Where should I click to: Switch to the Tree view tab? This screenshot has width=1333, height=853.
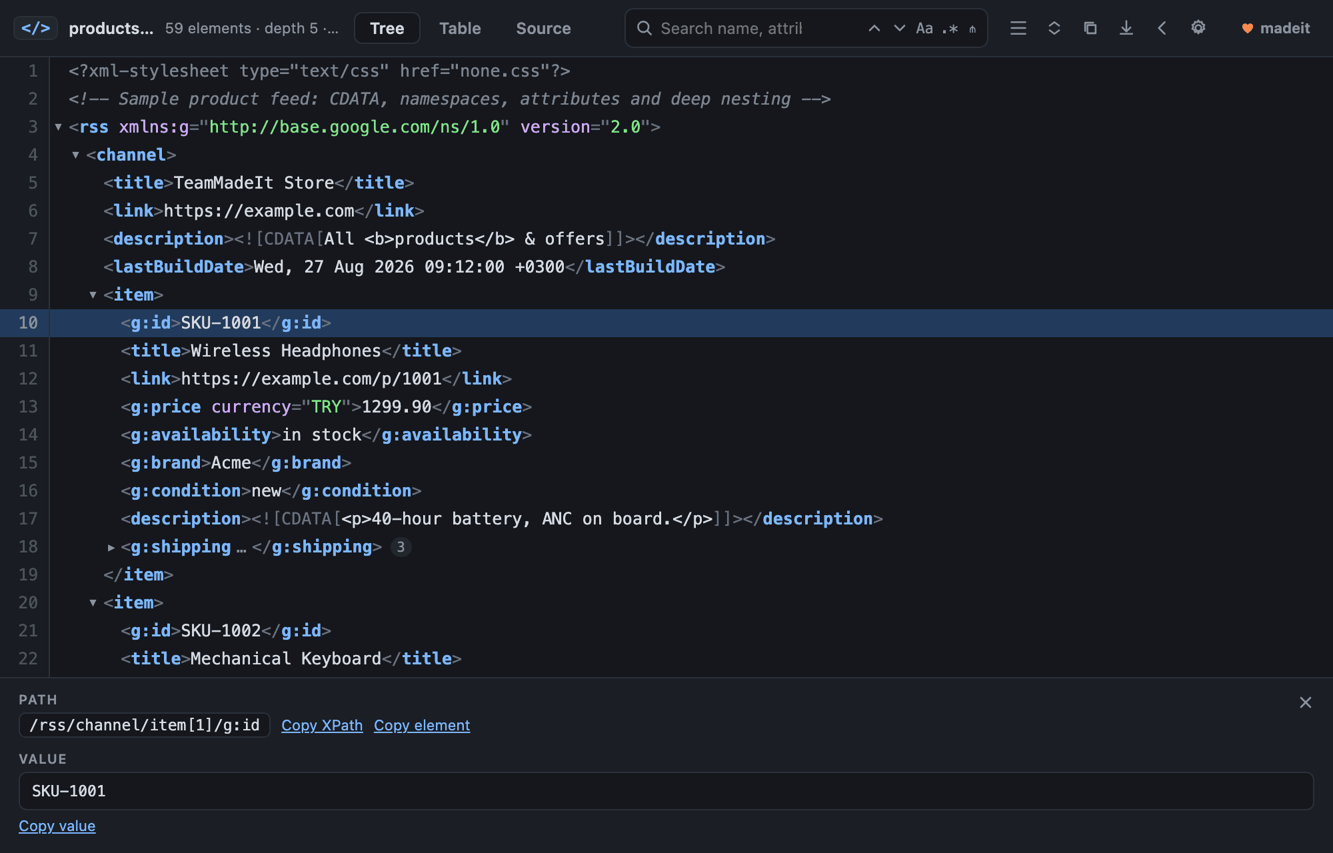pyautogui.click(x=387, y=28)
